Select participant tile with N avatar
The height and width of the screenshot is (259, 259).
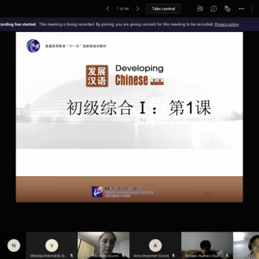pyautogui.click(x=13, y=246)
